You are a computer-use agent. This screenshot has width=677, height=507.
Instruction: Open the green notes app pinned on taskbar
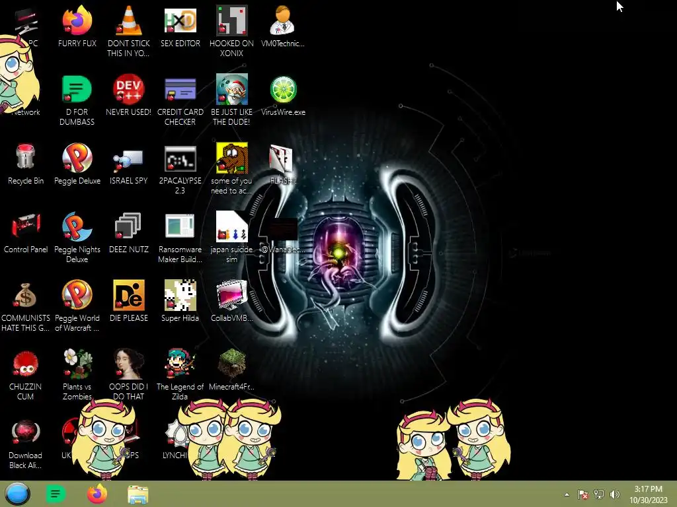pyautogui.click(x=56, y=494)
